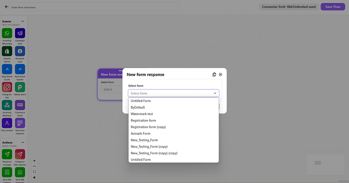Add the Campaign Sent event
Screen dimensions: 349x183
click(20, 33)
